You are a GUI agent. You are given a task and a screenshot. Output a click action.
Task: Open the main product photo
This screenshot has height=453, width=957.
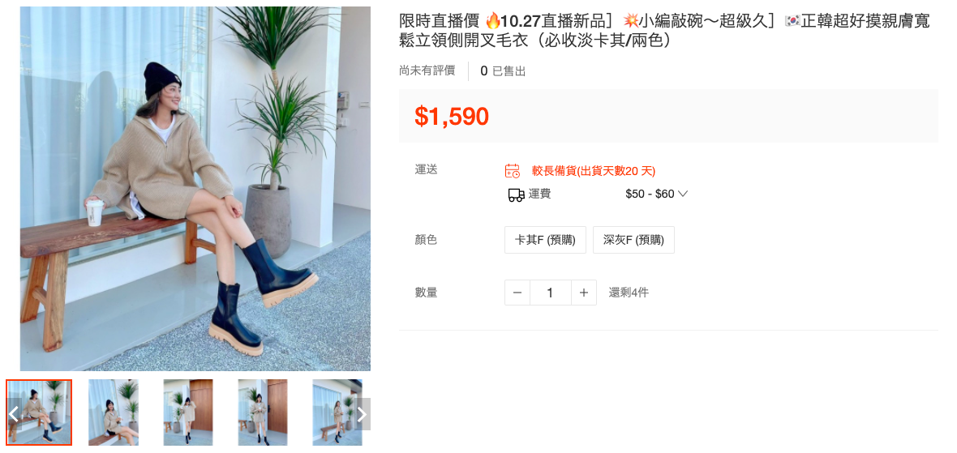click(195, 189)
